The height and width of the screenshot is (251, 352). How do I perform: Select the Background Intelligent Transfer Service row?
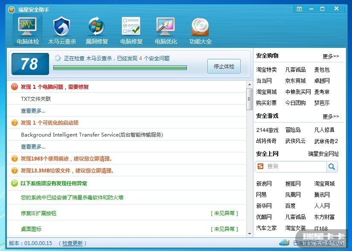click(x=126, y=135)
